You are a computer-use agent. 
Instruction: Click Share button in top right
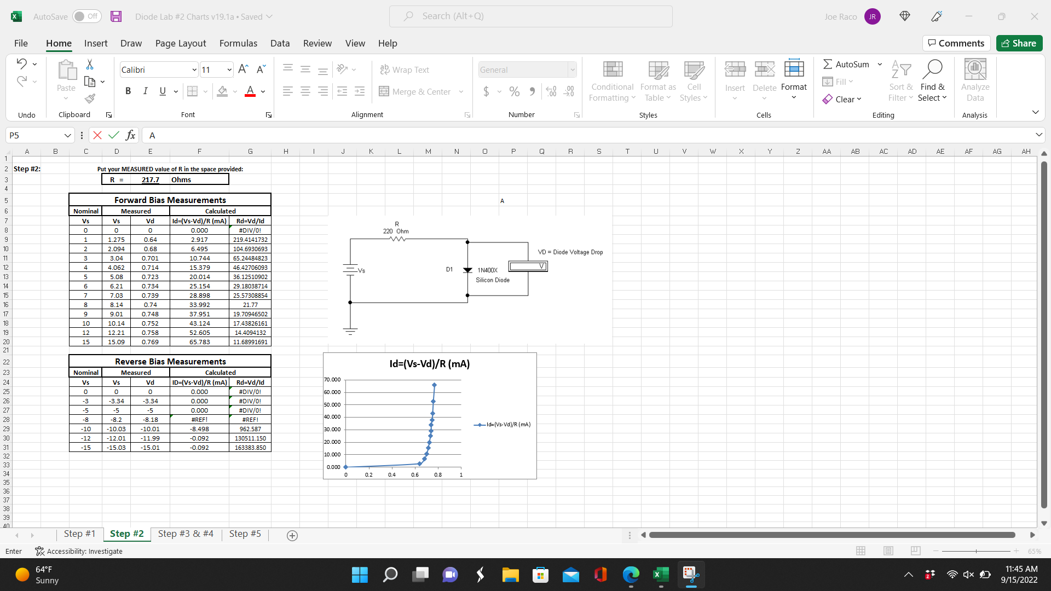point(1020,43)
